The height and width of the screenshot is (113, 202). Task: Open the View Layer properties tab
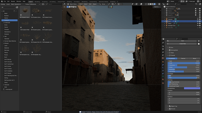(163, 52)
